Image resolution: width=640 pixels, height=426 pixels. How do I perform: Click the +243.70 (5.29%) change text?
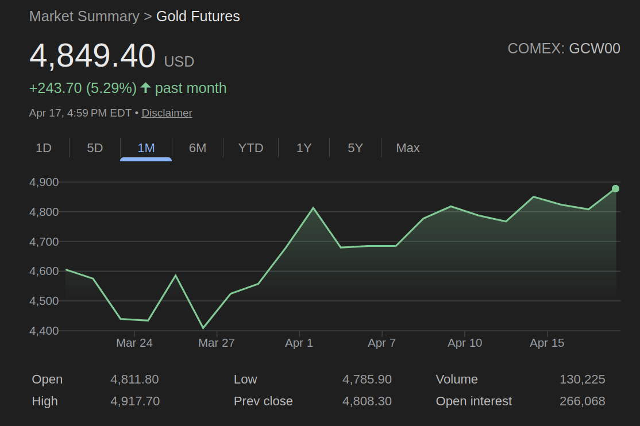click(83, 88)
